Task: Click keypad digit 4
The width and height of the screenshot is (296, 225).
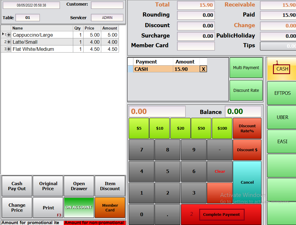Action: click(142, 171)
